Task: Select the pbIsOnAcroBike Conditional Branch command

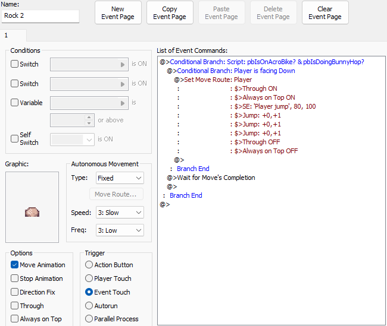Action: click(262, 62)
